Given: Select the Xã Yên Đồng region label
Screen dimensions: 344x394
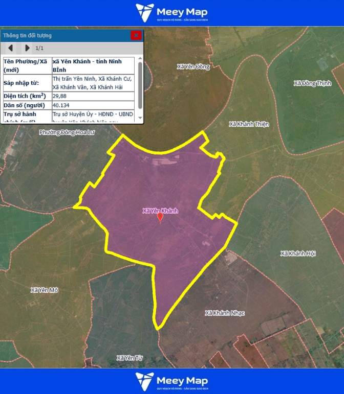Looking at the screenshot, I should point(193,66).
